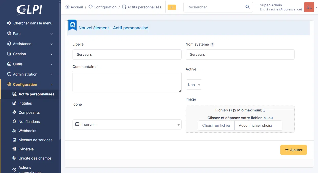
Task: Expand the Assistance menu section
Action: (30, 44)
